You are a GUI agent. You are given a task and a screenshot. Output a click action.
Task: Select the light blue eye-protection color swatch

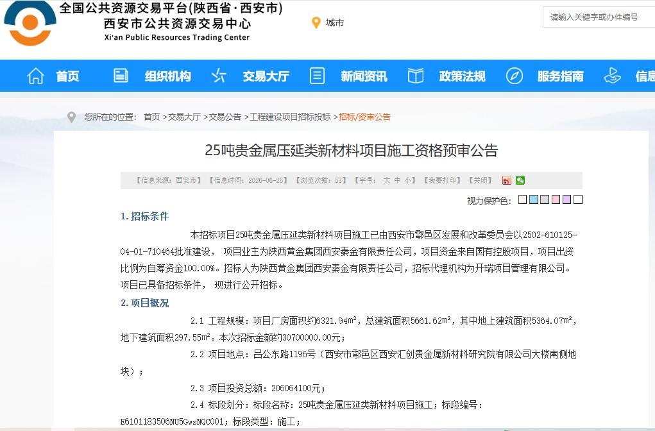[x=534, y=199]
